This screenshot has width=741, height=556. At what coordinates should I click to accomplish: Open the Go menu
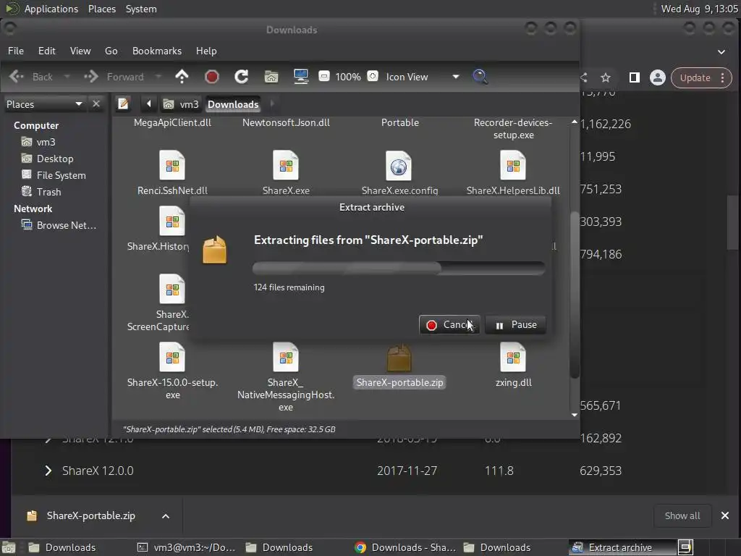(111, 51)
